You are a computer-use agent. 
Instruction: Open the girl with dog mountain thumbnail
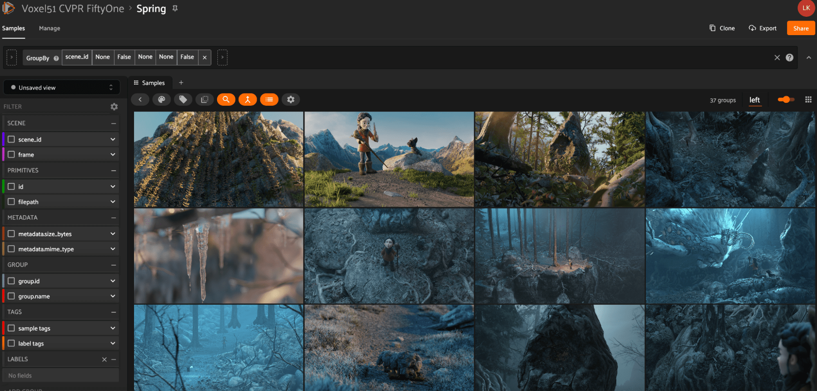(389, 159)
